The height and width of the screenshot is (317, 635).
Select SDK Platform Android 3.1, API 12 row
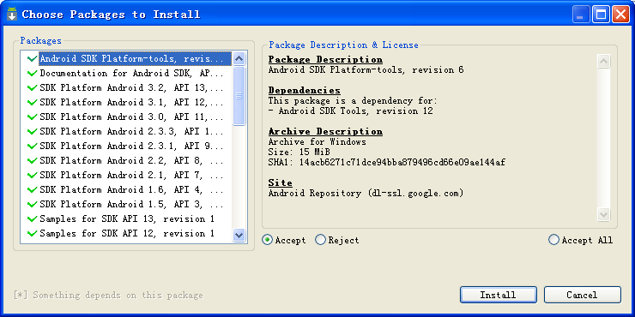126,102
